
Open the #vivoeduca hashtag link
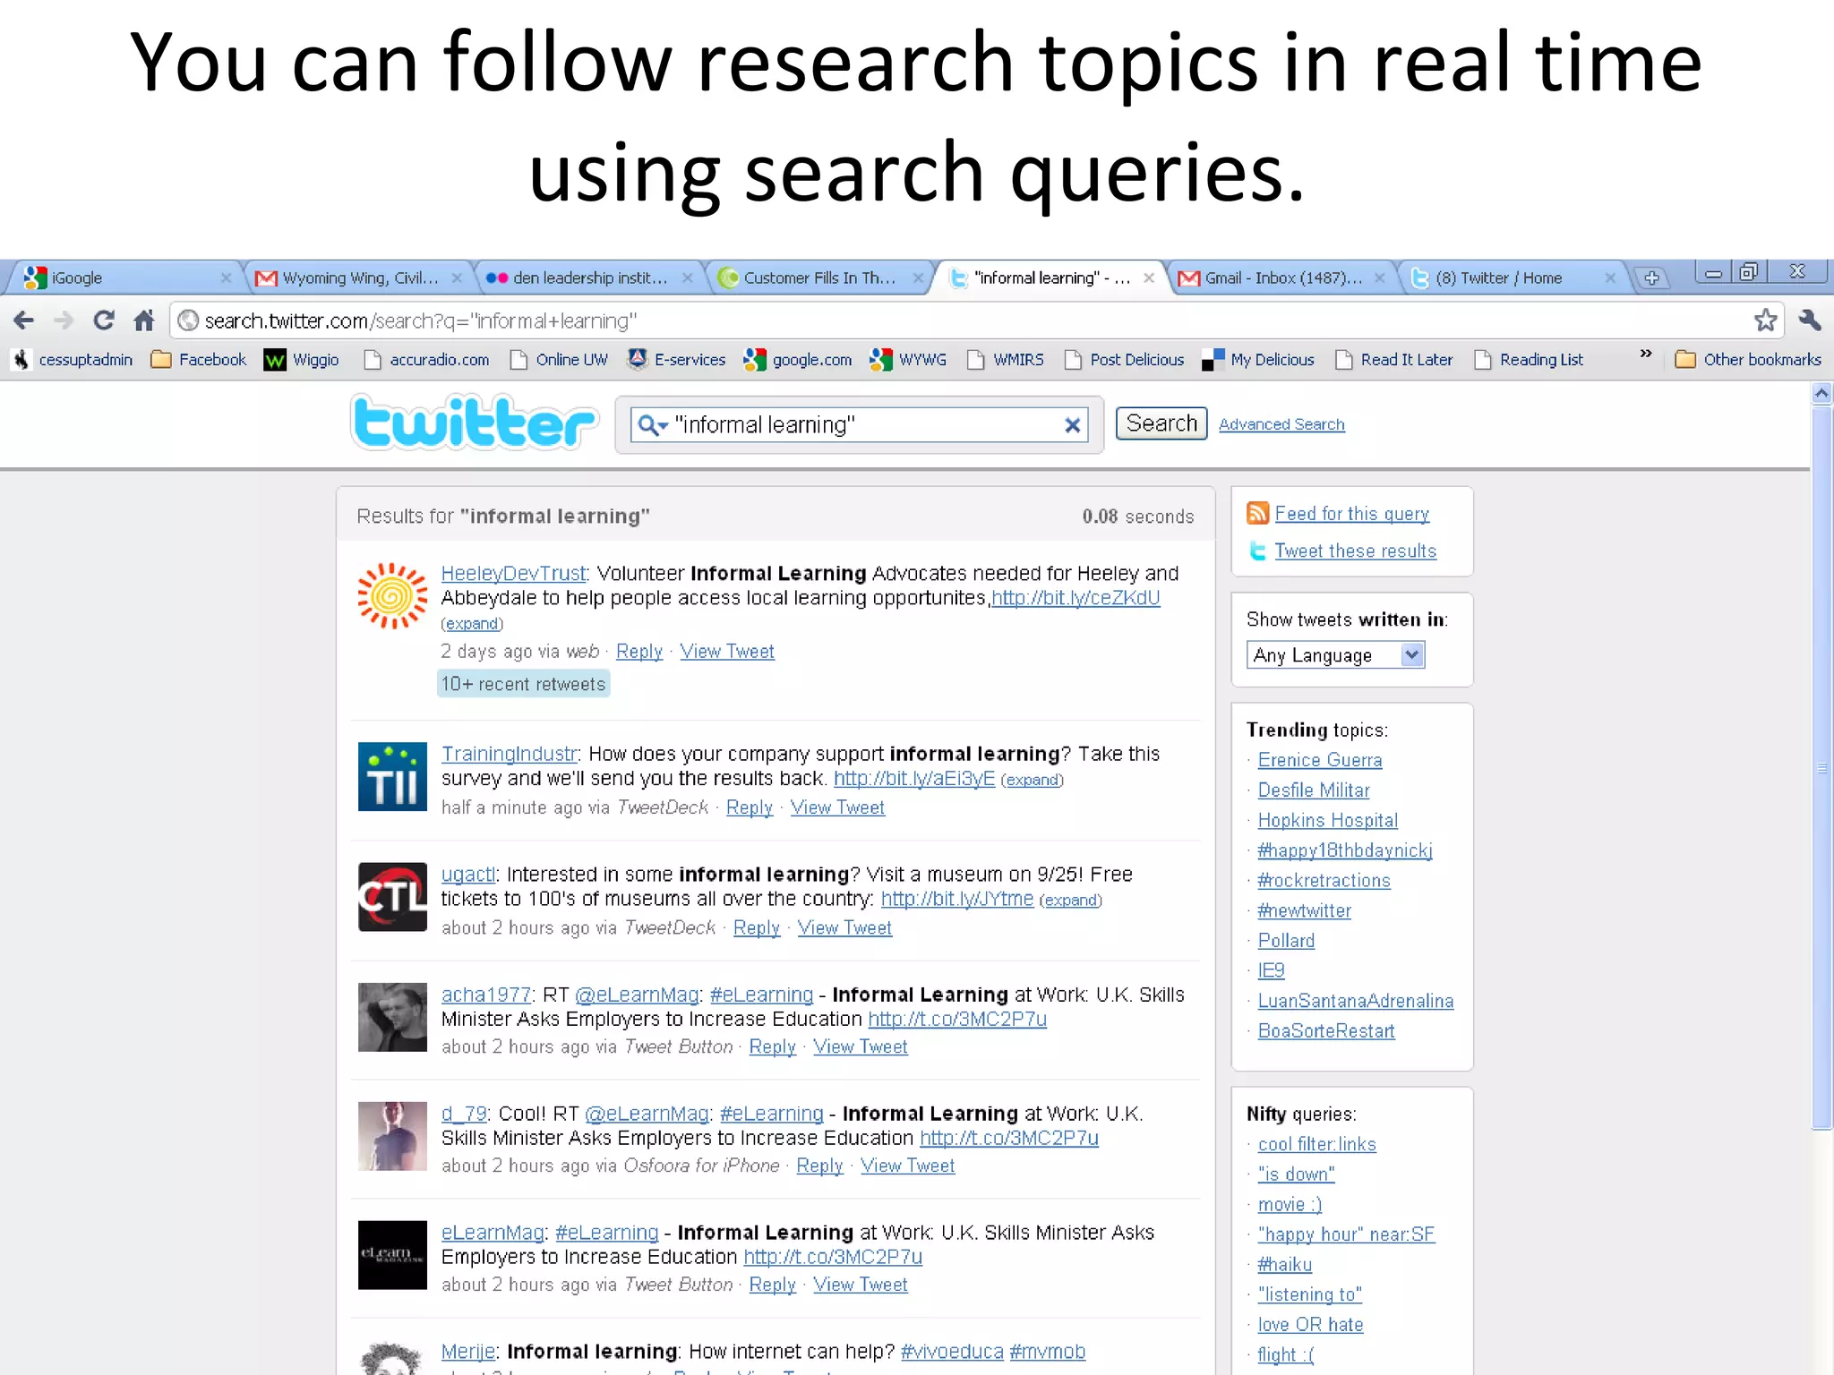952,1352
